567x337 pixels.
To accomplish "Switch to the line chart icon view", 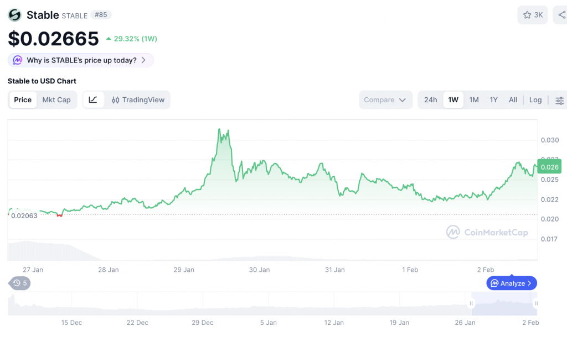I will (x=93, y=100).
